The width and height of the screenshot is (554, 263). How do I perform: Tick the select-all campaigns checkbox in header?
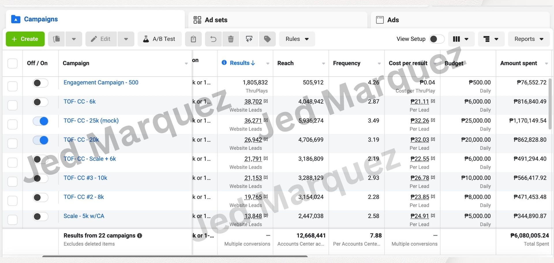(x=12, y=63)
